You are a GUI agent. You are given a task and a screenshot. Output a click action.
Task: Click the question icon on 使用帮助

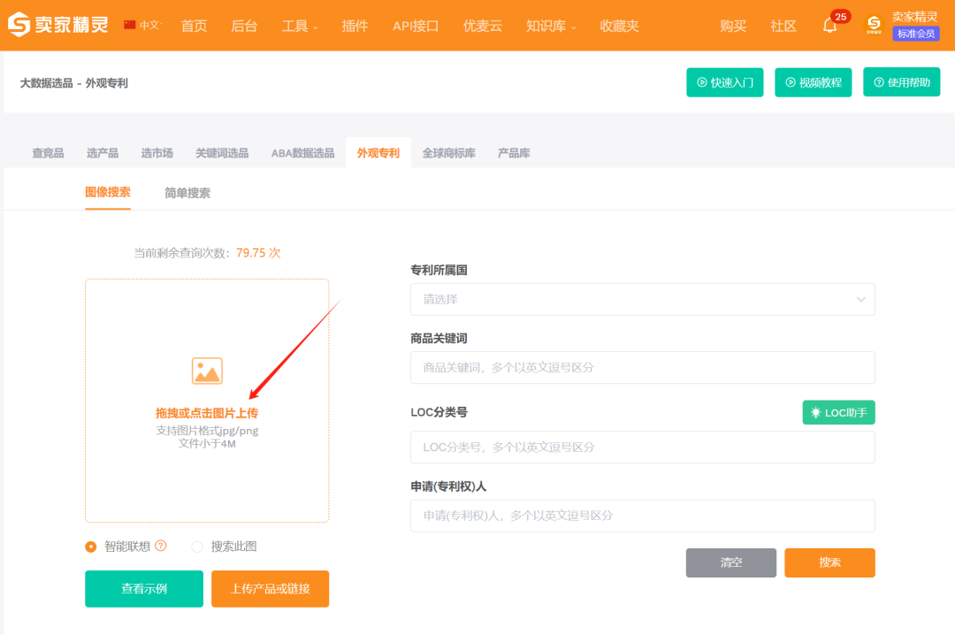[x=879, y=81]
